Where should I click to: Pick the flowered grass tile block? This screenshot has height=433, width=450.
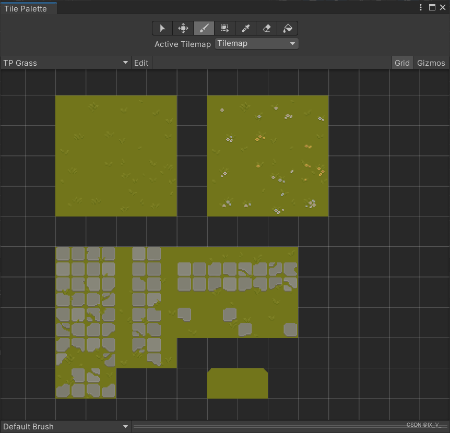(268, 155)
